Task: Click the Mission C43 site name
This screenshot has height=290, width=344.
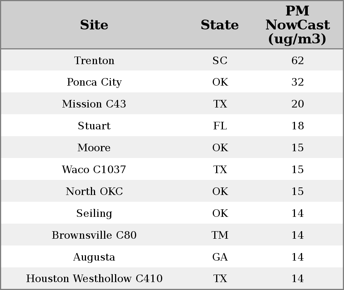Action: click(94, 104)
